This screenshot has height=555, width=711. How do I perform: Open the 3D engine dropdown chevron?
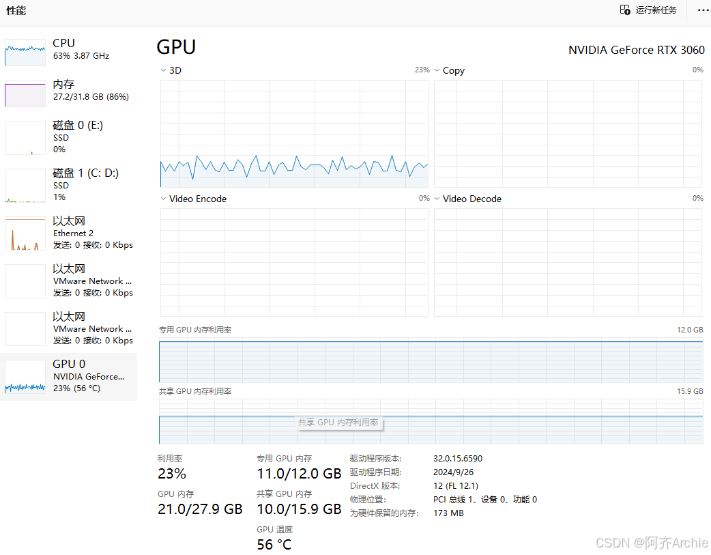pos(163,70)
